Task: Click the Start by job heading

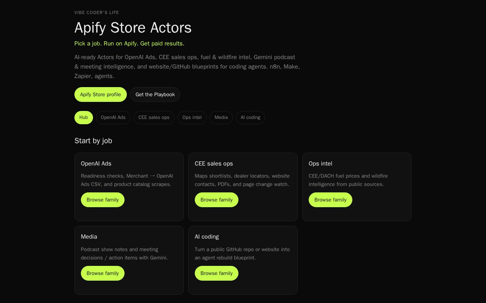Action: pos(93,141)
